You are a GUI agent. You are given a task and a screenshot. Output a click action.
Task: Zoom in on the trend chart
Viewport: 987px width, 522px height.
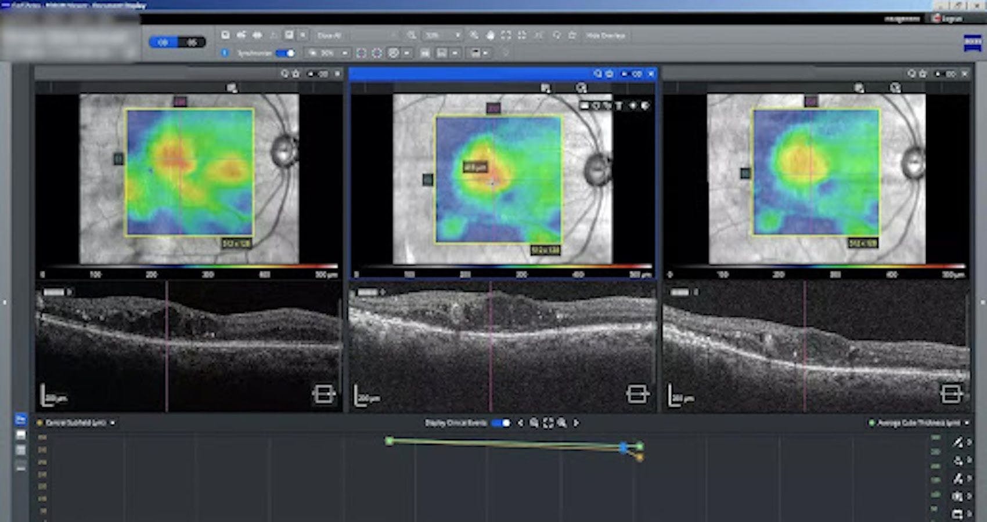point(562,423)
